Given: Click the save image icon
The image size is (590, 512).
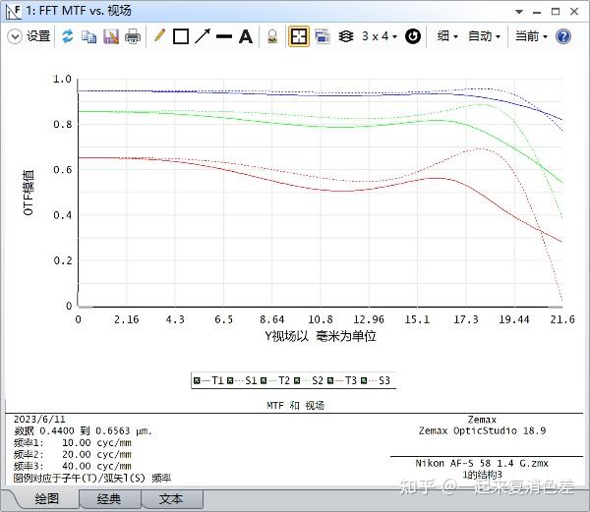Looking at the screenshot, I should coord(111,36).
